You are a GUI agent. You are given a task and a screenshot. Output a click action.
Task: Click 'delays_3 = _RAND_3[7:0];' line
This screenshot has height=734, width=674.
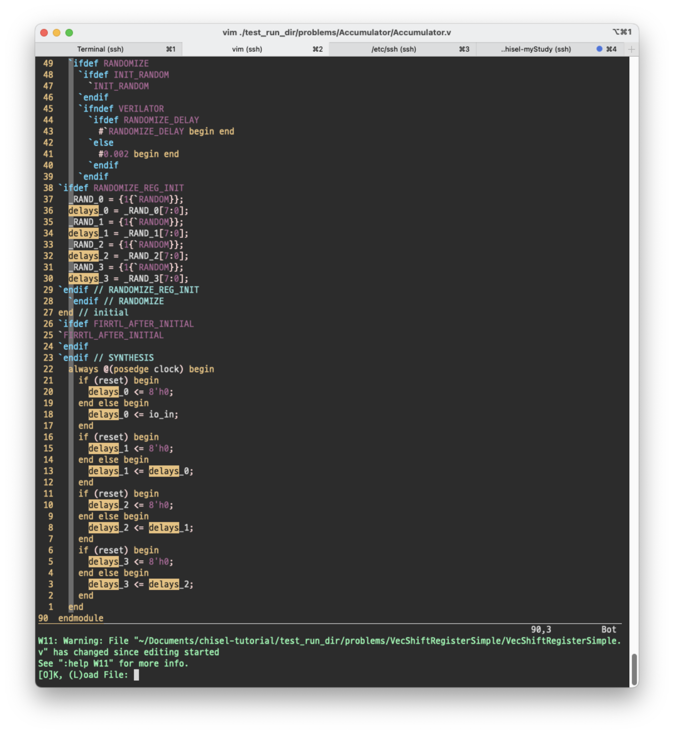point(128,278)
